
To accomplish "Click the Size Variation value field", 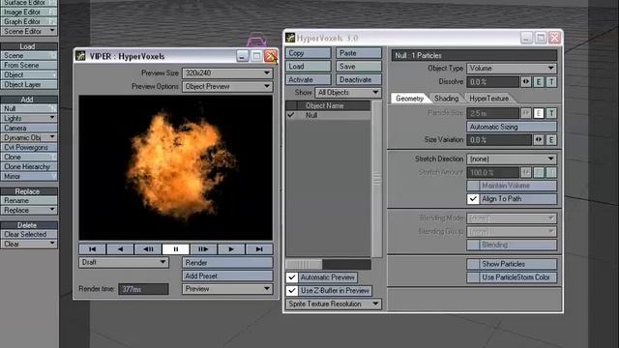I will [x=499, y=139].
